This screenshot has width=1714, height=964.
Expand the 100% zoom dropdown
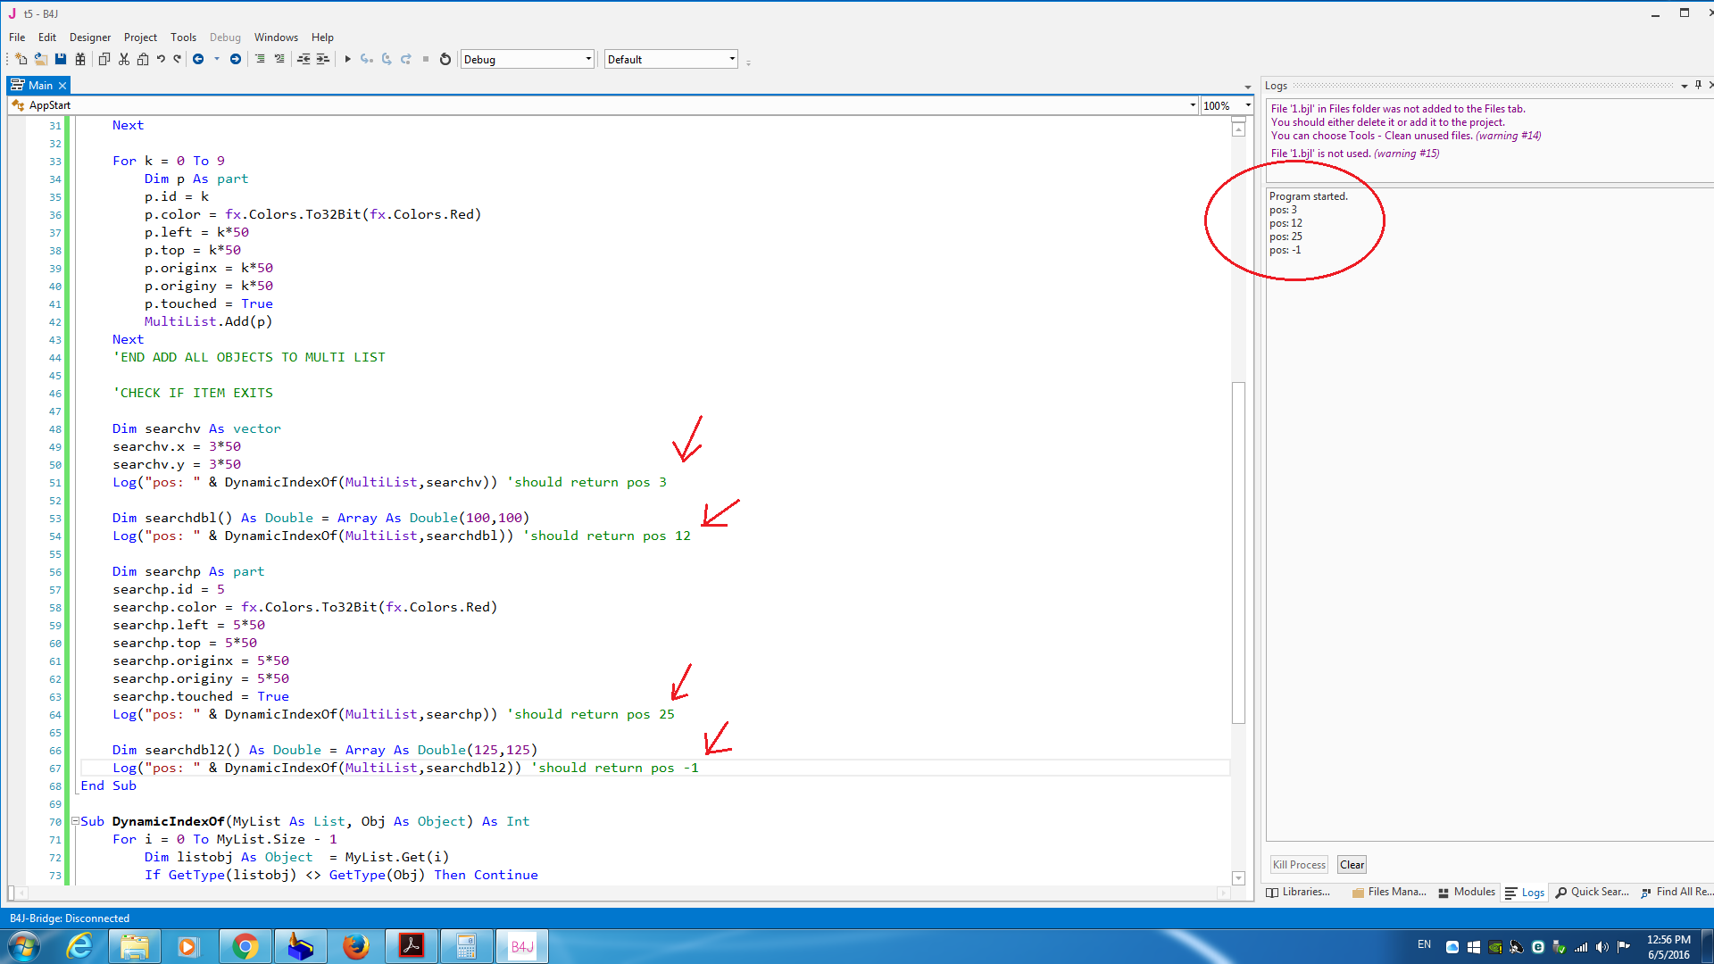pyautogui.click(x=1248, y=105)
